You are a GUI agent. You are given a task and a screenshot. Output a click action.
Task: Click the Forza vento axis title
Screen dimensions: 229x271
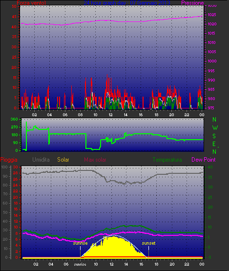[x=31, y=3]
